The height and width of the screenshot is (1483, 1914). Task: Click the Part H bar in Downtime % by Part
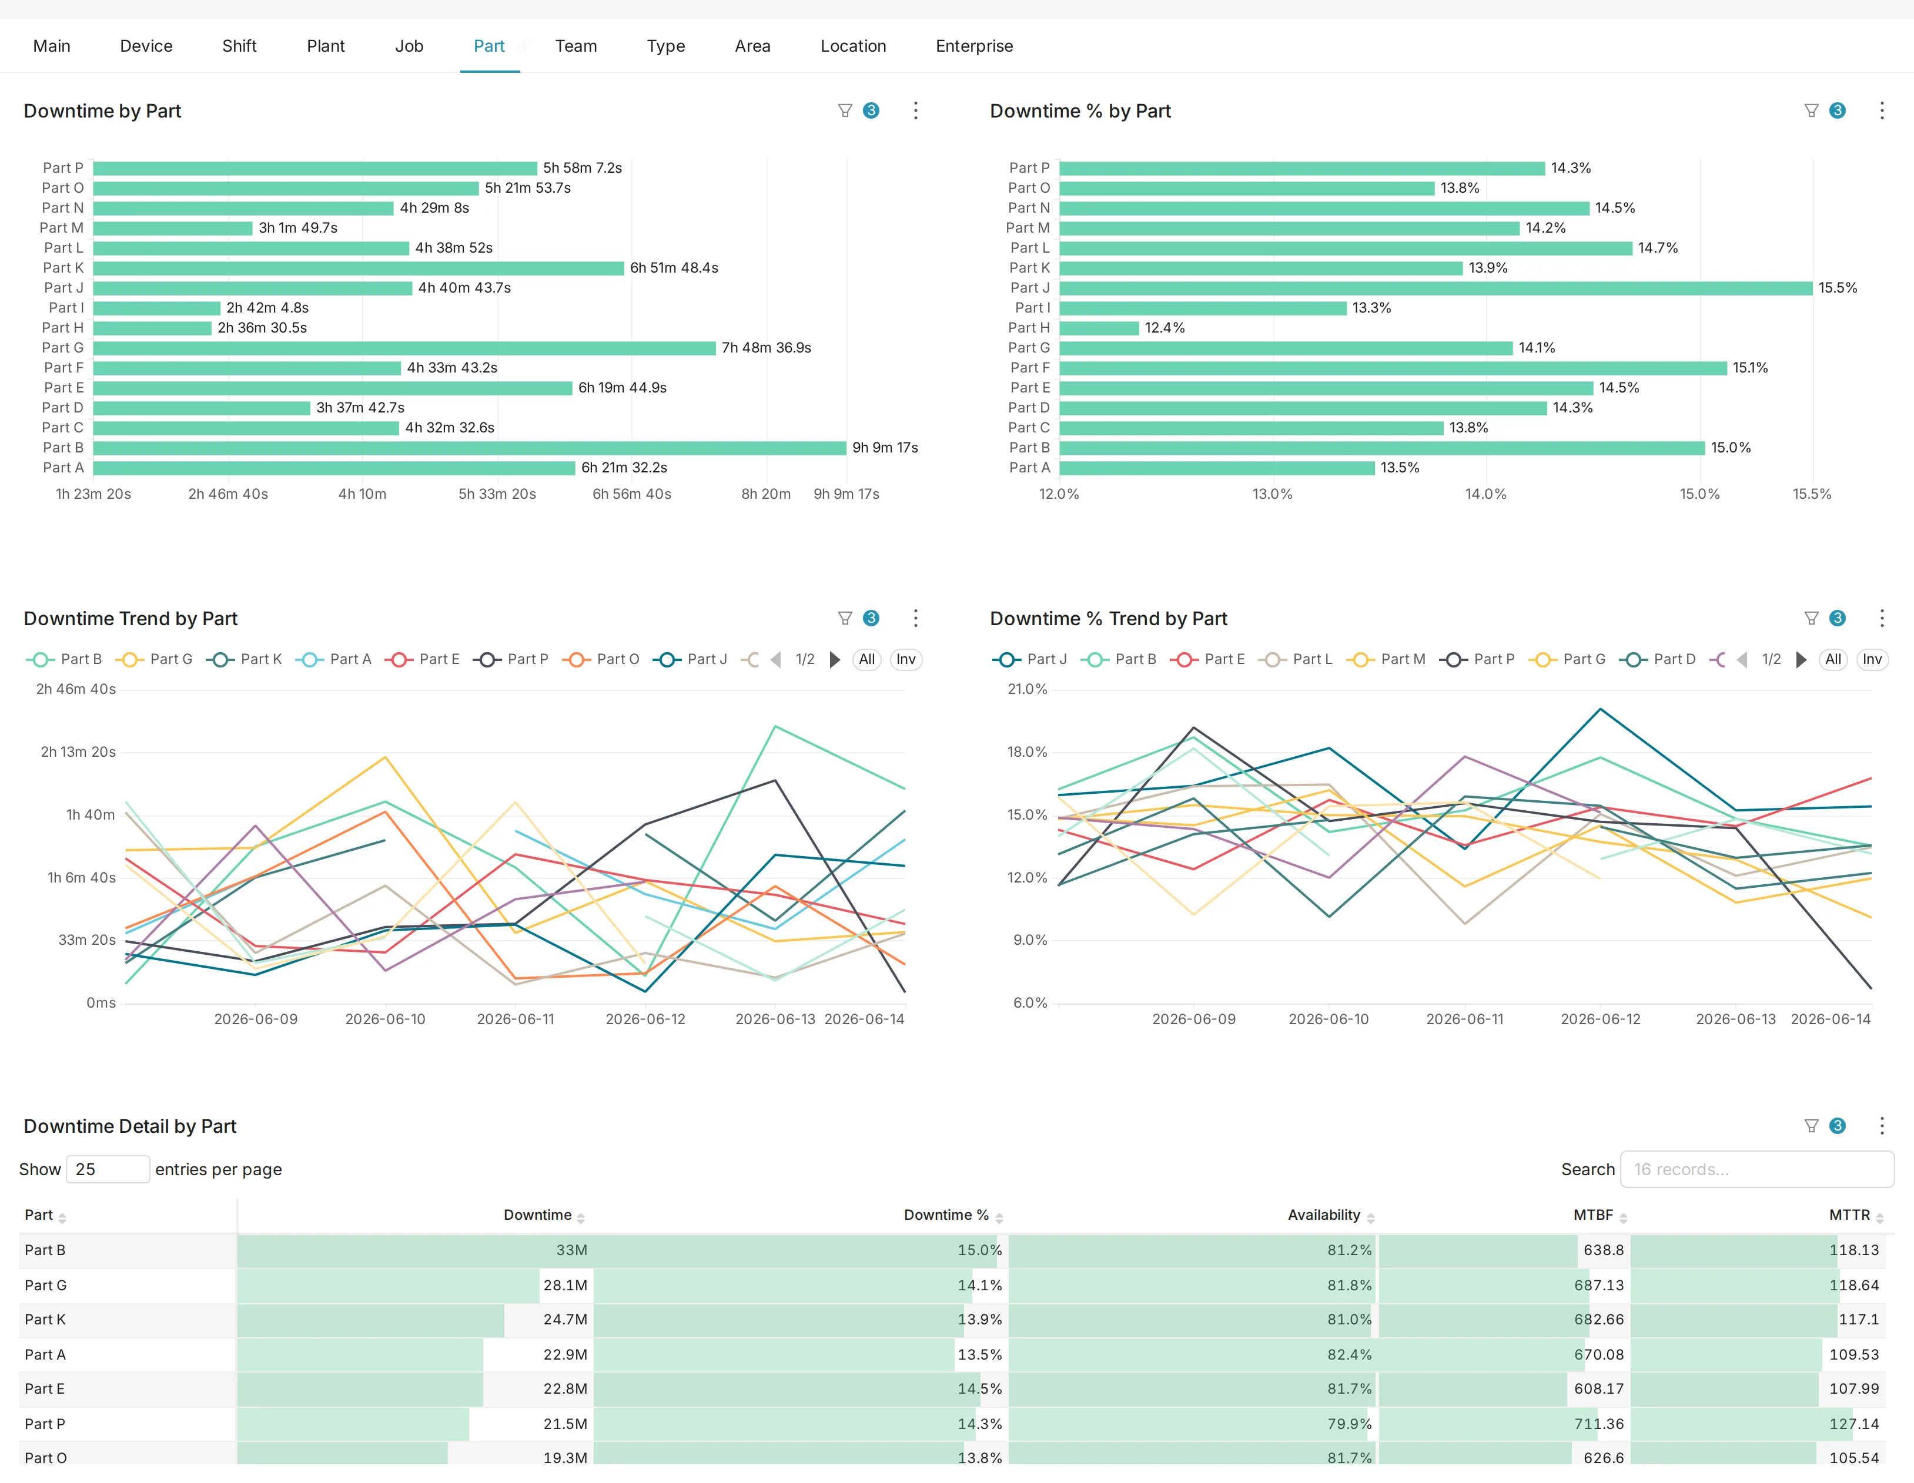point(1100,328)
